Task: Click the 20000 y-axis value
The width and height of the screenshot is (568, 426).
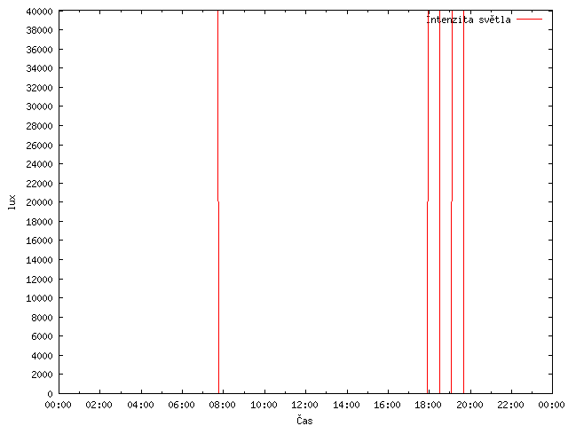Action: [39, 202]
